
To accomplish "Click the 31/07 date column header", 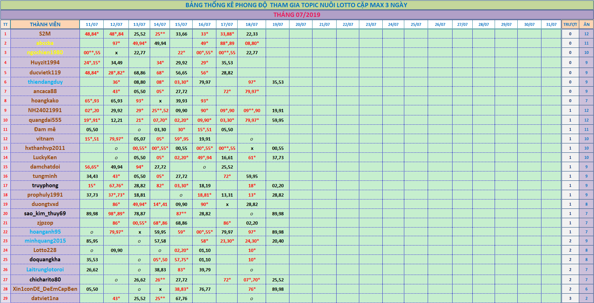I will click(551, 24).
